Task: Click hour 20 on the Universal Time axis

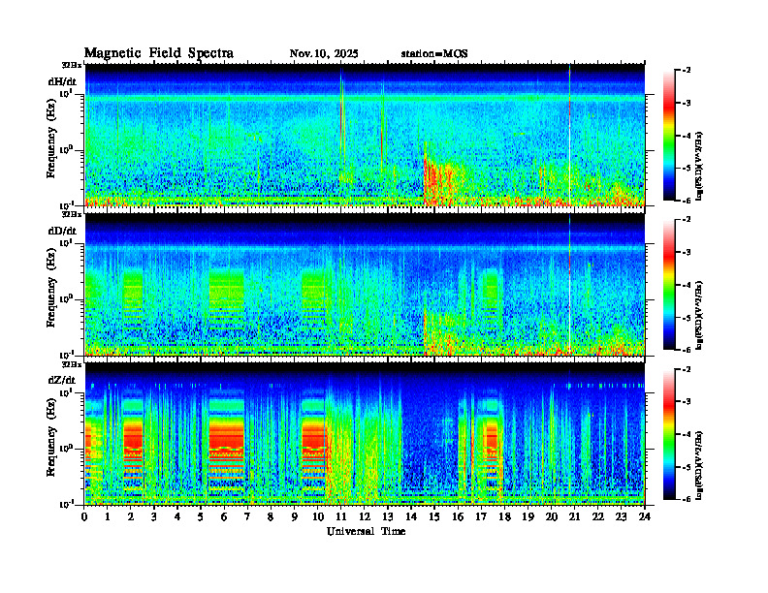Action: (551, 516)
